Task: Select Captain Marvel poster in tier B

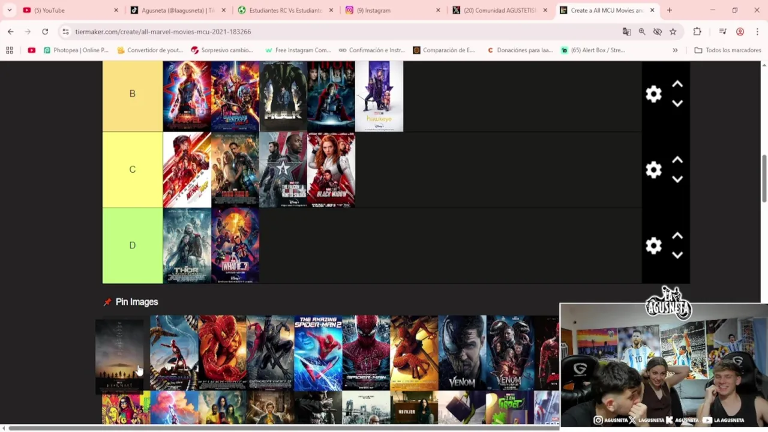Action: click(187, 96)
